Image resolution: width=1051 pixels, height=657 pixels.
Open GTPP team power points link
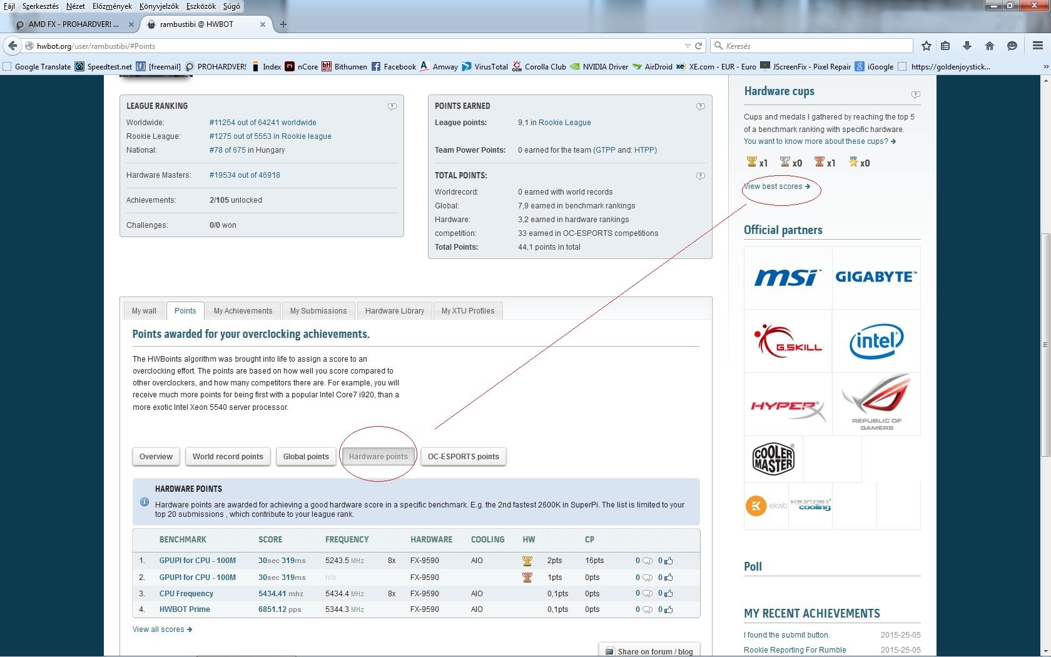point(605,150)
